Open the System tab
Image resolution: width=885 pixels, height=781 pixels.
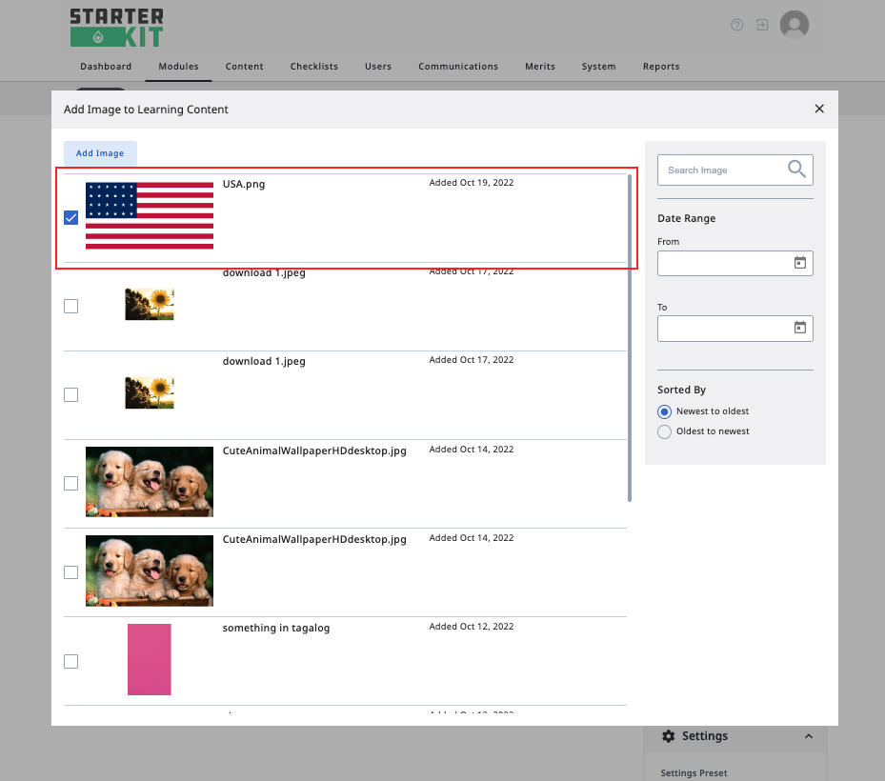598,66
